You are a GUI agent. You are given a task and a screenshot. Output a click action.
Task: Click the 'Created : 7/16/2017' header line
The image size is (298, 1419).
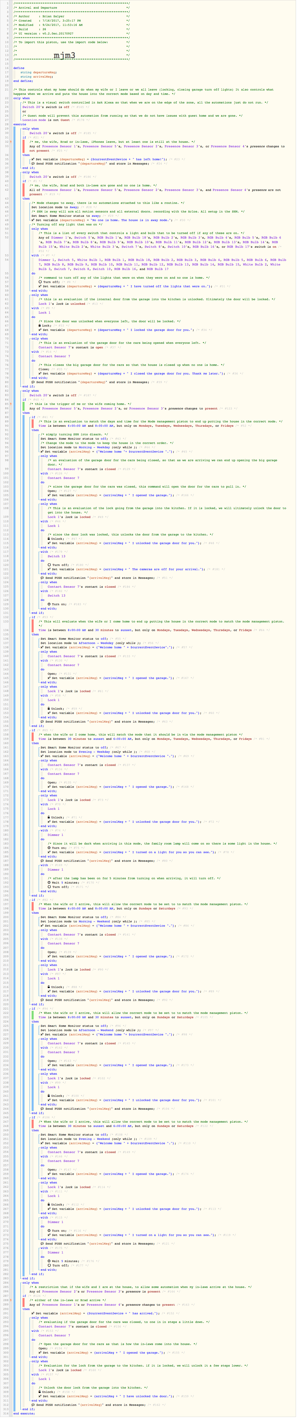tap(72, 21)
